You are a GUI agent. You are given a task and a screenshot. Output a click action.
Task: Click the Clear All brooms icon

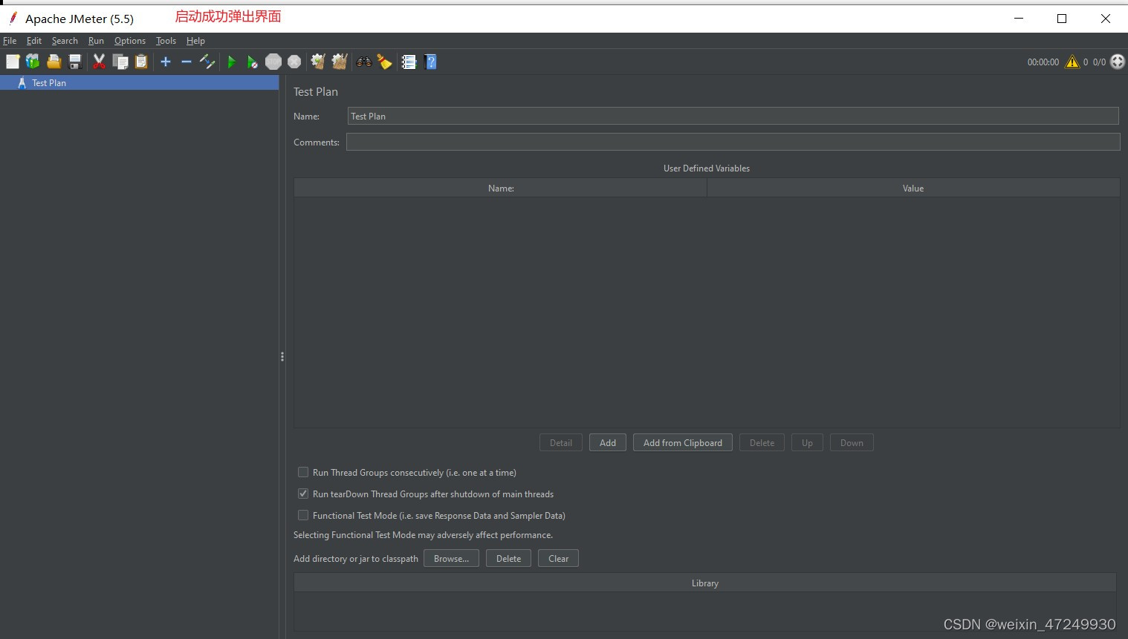coord(340,62)
